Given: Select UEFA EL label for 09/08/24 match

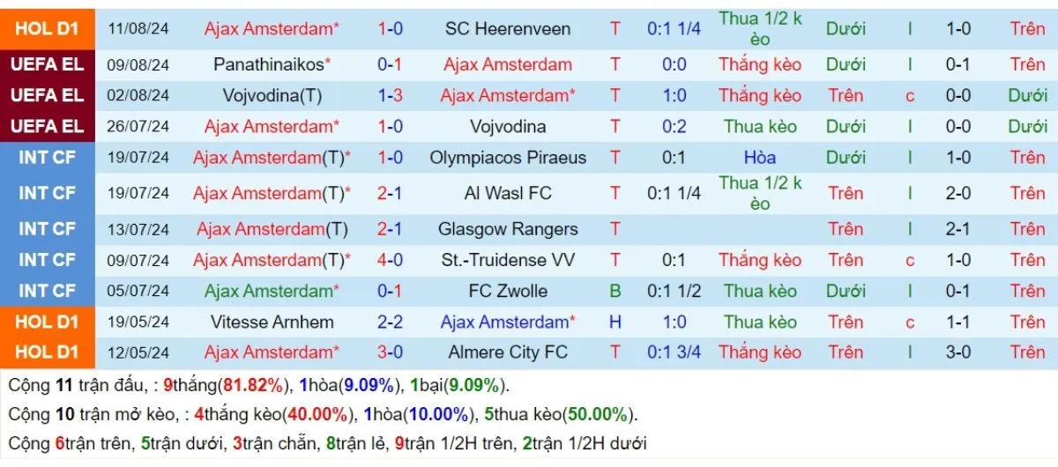Looking at the screenshot, I should click(47, 64).
